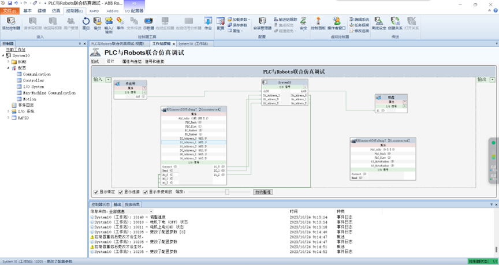Click the 创建关系 create relation icon
This screenshot has height=265, width=499.
(395, 24)
